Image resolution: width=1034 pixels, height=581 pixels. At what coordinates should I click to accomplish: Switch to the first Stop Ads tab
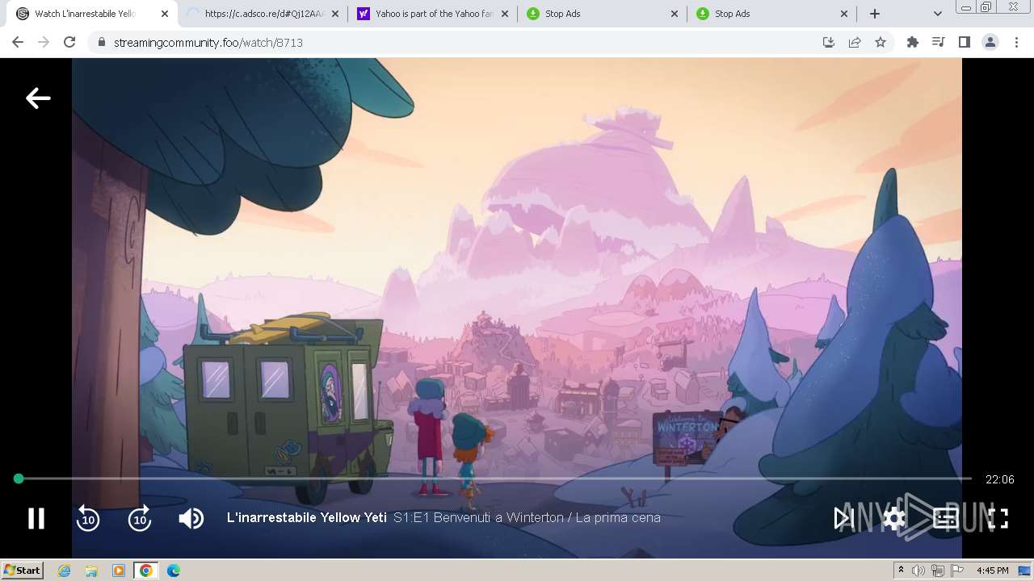(596, 14)
